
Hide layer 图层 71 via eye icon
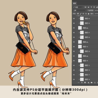(74, 65)
